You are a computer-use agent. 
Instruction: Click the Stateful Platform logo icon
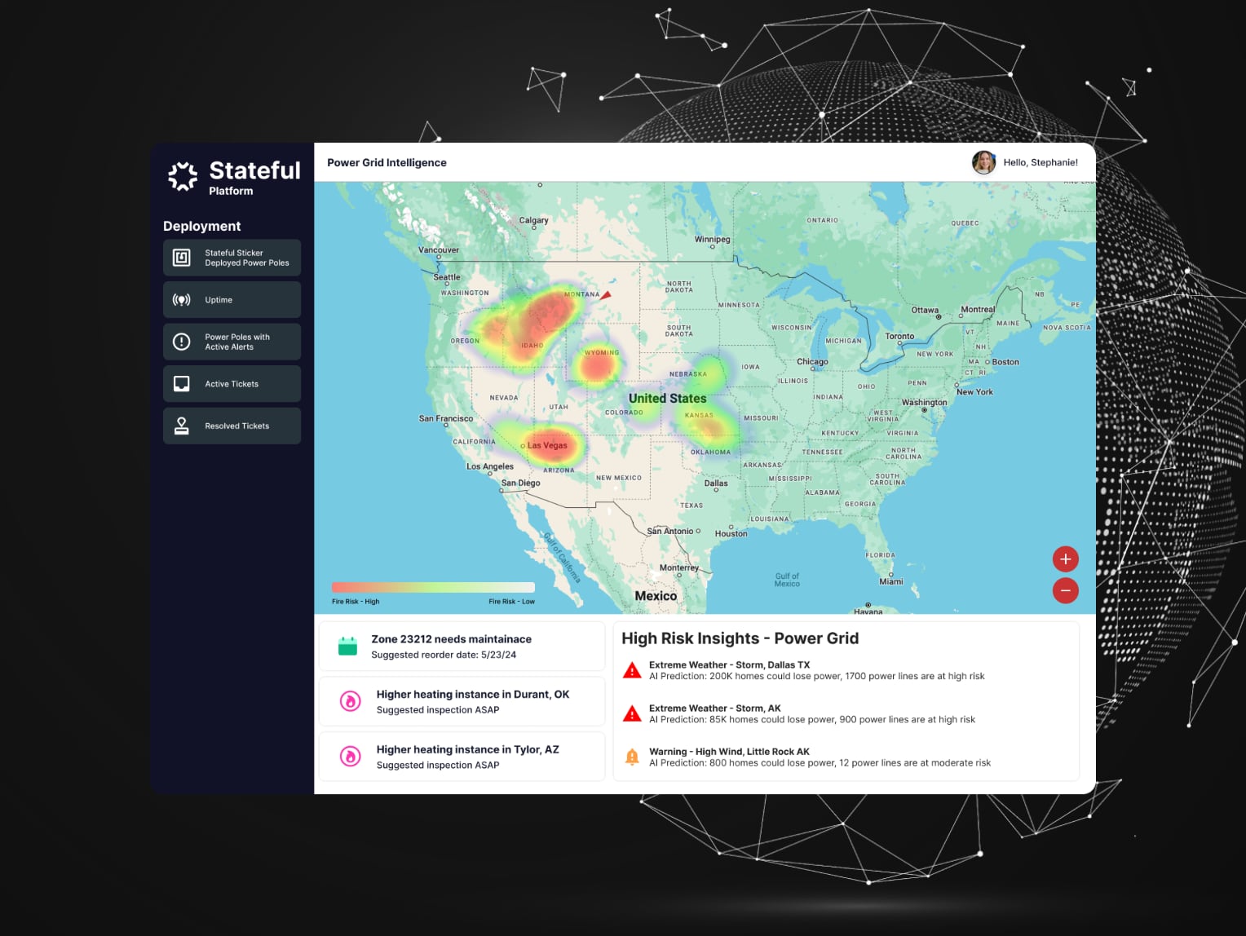click(x=183, y=176)
